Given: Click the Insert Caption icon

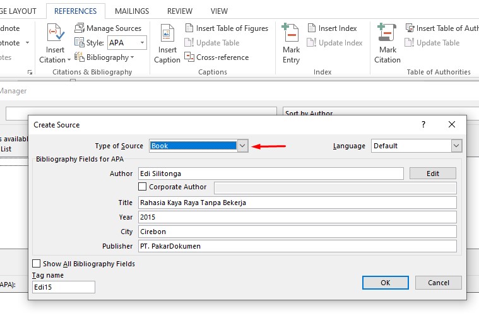Looking at the screenshot, I should pos(167,33).
